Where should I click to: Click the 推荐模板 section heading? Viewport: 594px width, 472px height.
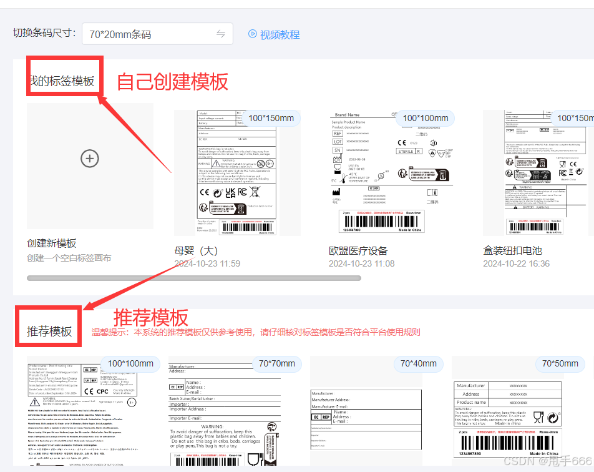coord(49,332)
